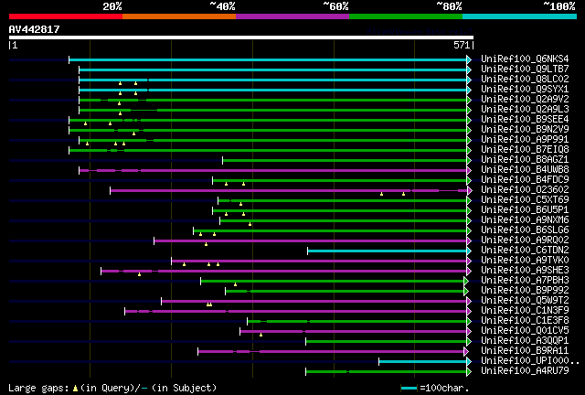Select the UniRef100_A9TVK0 label
Screen dimensions: 585x395
pyautogui.click(x=525, y=261)
